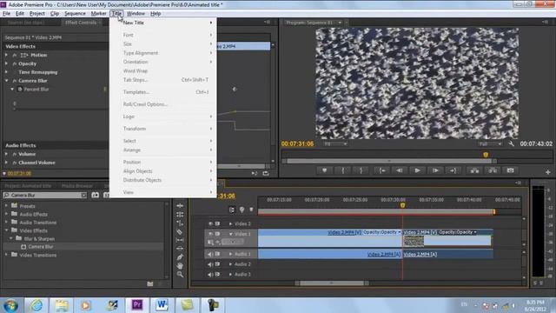Viewport: 556px width, 313px height.
Task: Open the Button Editor plus icon
Action: point(548,172)
